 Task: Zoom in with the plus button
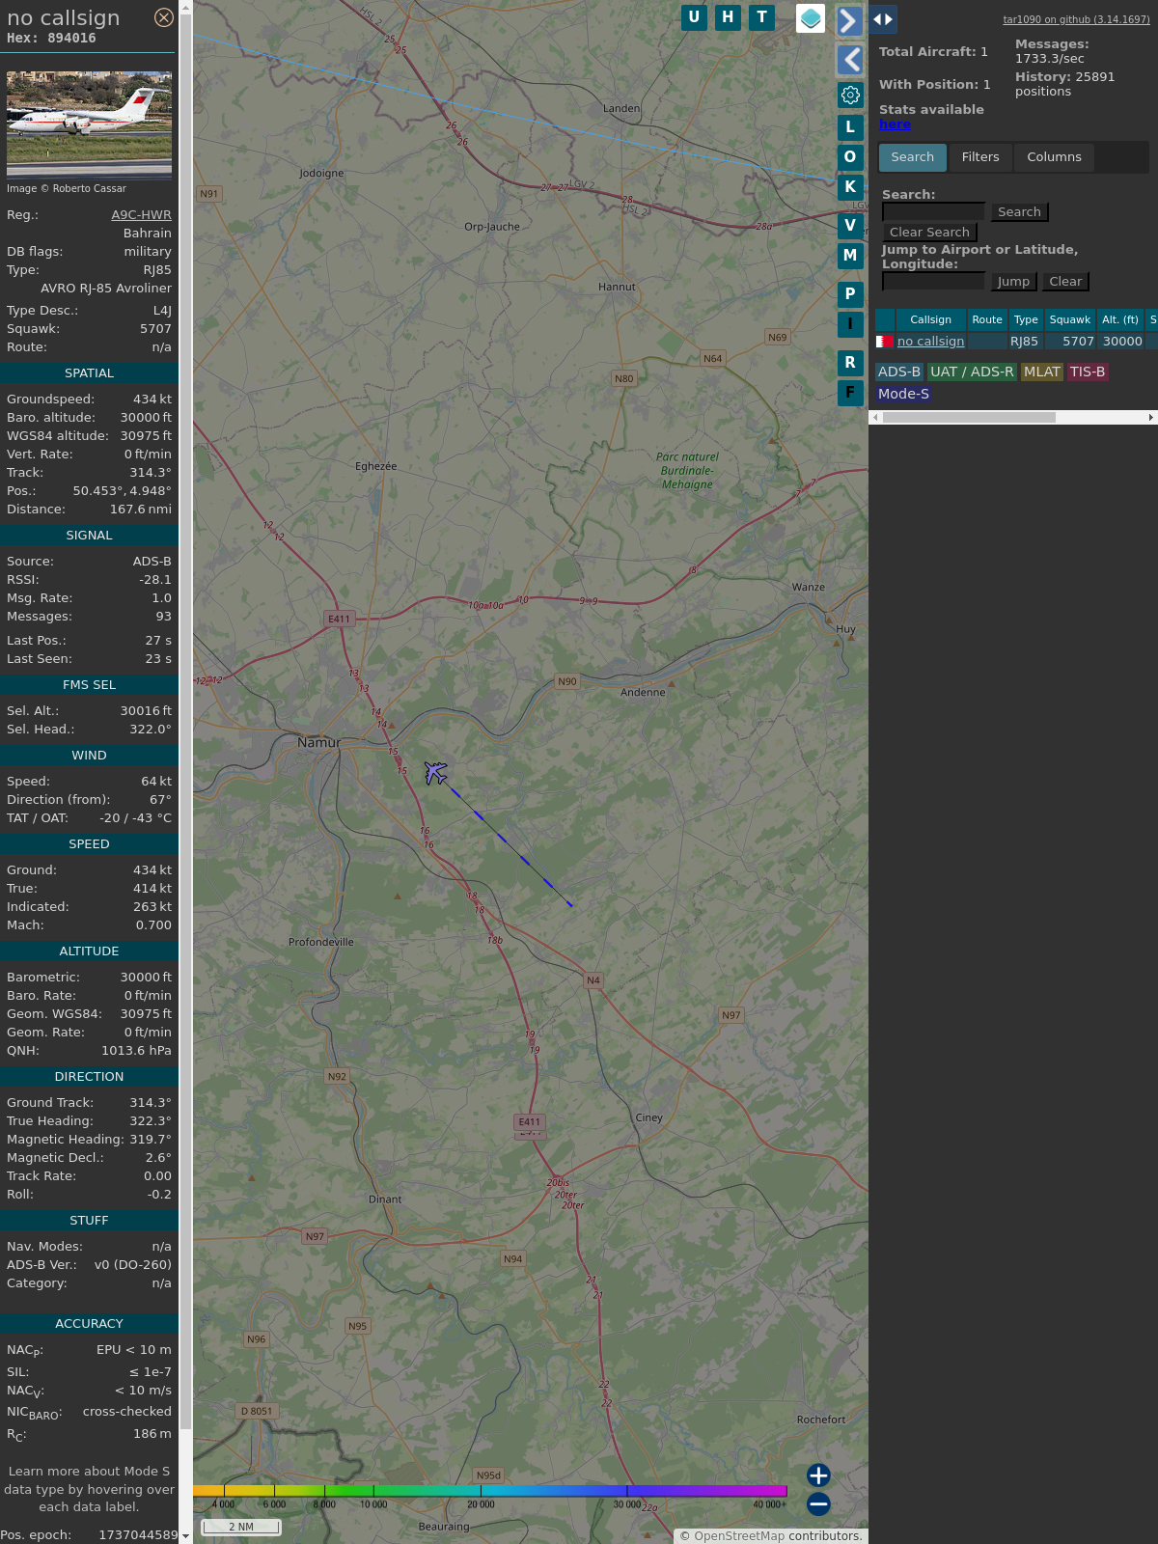pos(818,1475)
